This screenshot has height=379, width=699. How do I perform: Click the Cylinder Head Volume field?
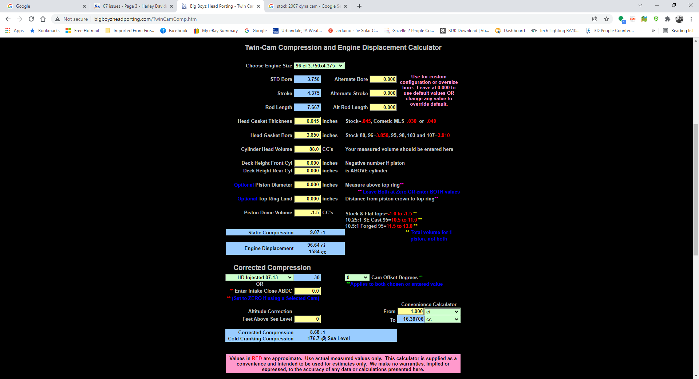(x=307, y=149)
